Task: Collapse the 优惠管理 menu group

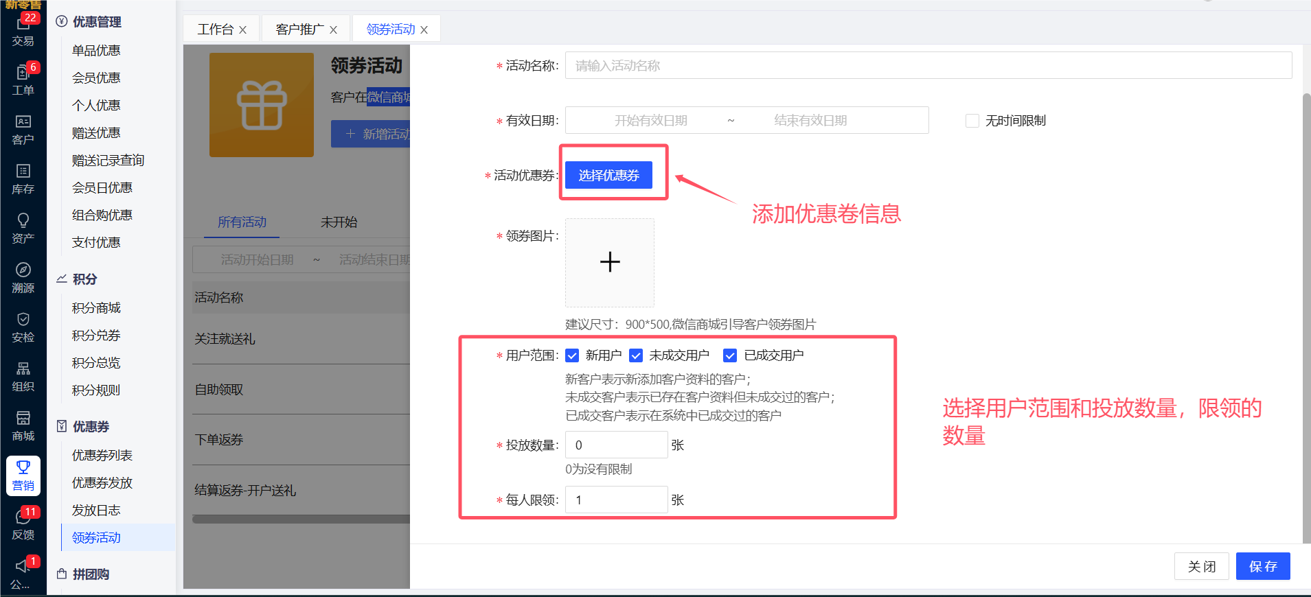Action: [97, 22]
